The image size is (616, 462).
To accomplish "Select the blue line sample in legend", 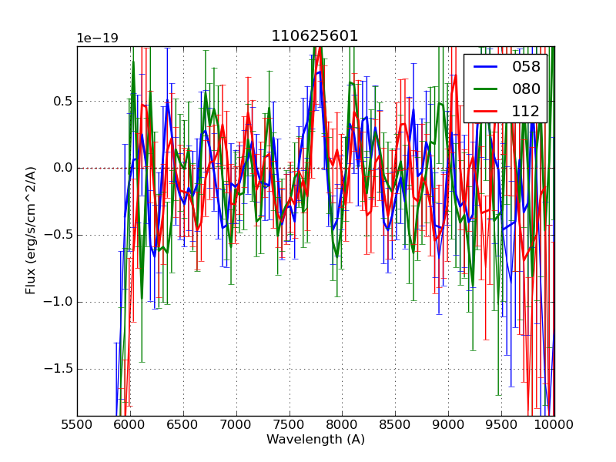I will (487, 67).
